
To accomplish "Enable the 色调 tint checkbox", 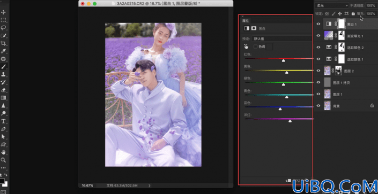I will pos(255,46).
